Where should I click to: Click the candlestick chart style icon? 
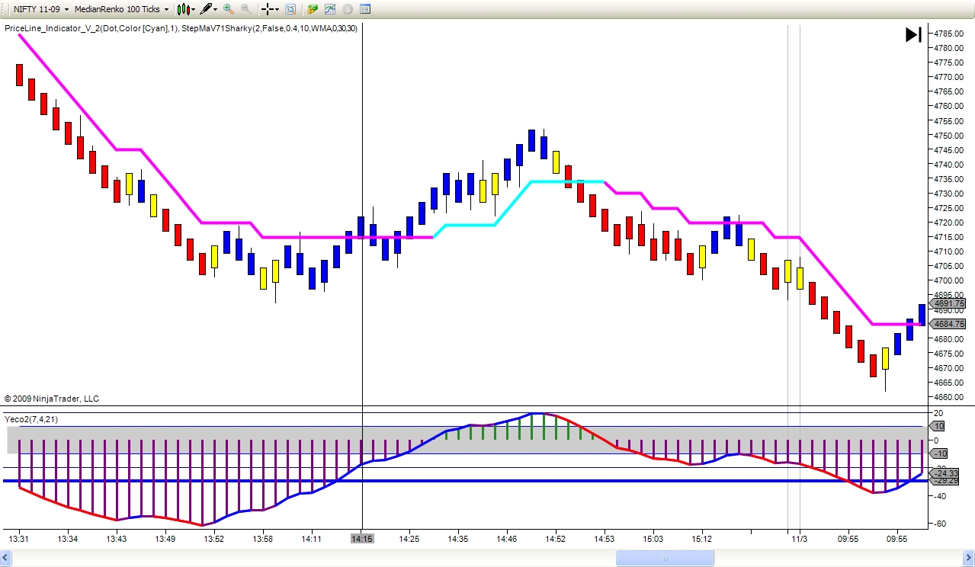(x=182, y=9)
